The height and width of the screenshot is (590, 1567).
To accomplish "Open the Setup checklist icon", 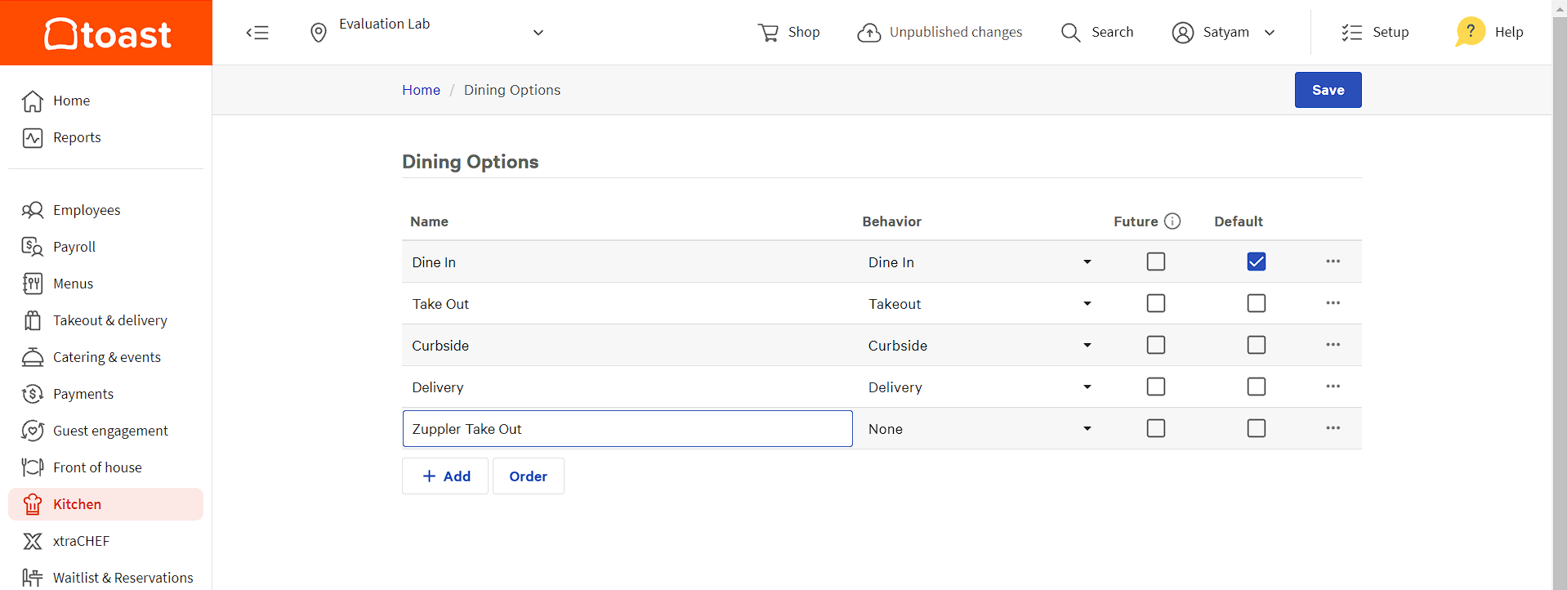I will pyautogui.click(x=1351, y=33).
